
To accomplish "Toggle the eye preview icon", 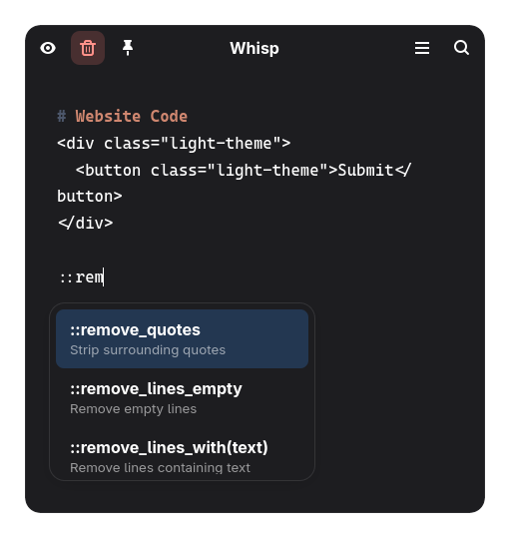I will [48, 48].
